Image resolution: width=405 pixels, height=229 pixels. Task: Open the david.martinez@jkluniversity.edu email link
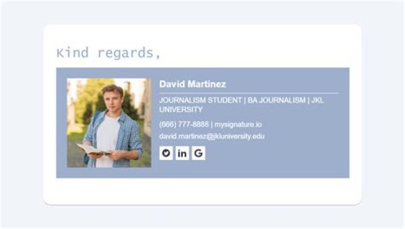[x=211, y=136]
